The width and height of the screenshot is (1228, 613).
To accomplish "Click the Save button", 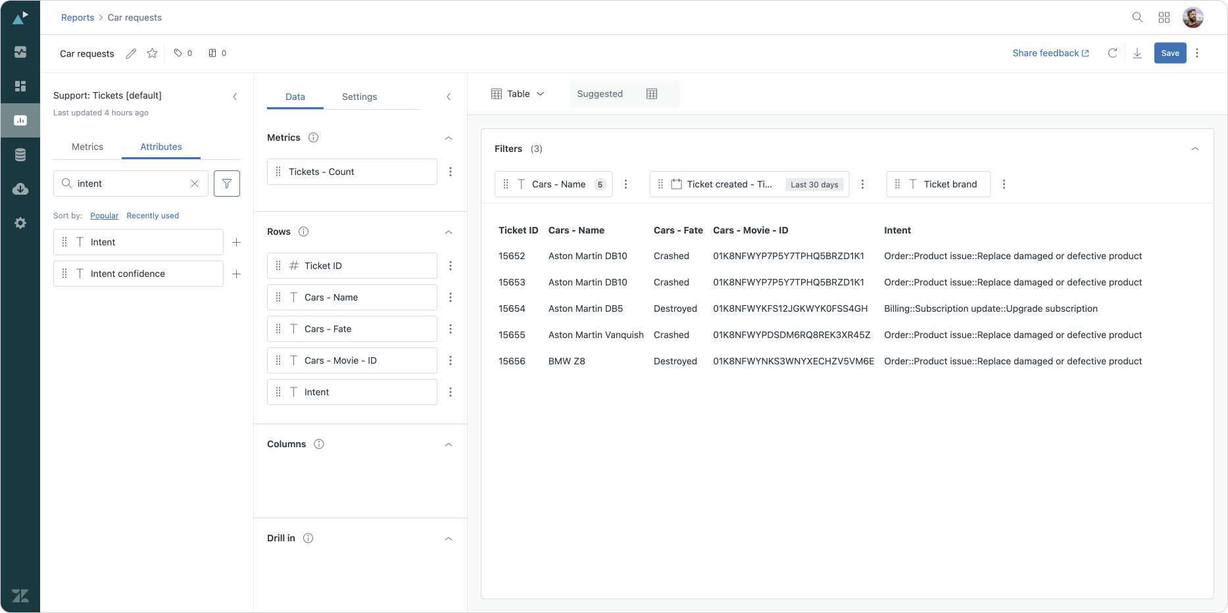I will [1169, 53].
